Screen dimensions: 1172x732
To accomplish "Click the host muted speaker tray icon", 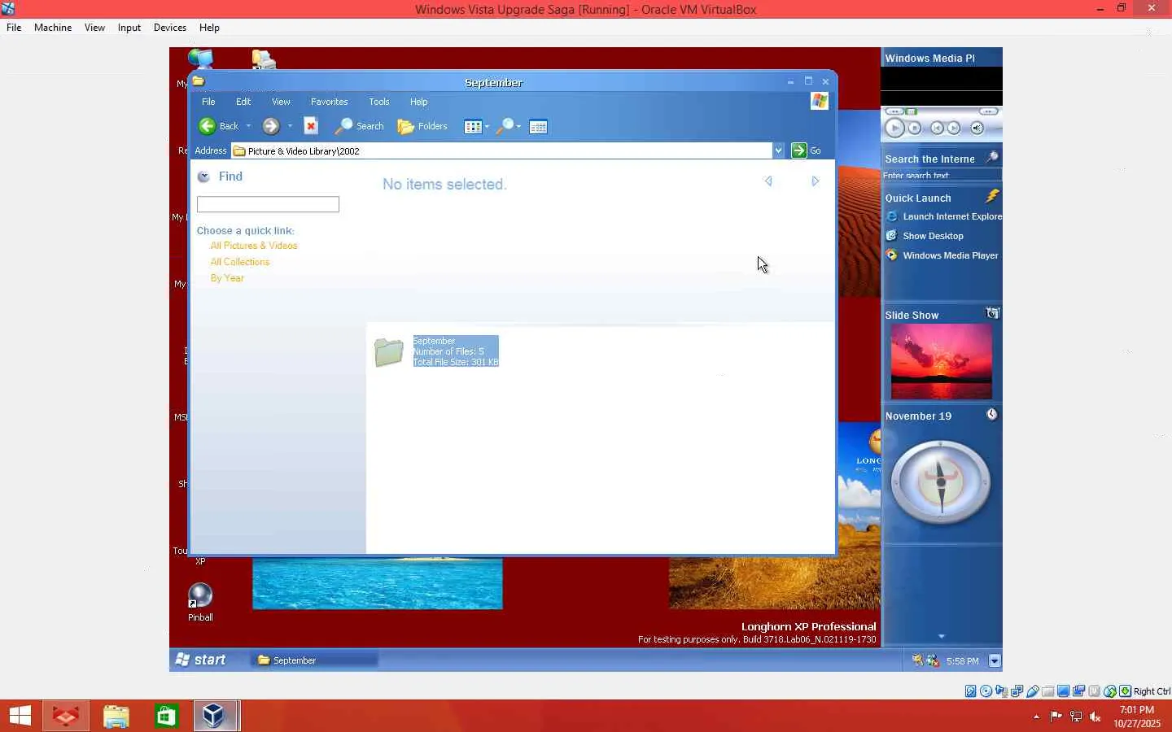I will (x=1095, y=717).
